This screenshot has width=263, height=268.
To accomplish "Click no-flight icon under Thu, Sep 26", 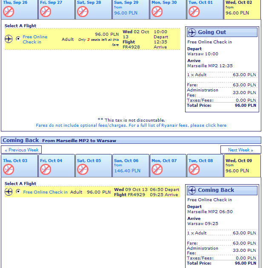I will 9,11.
